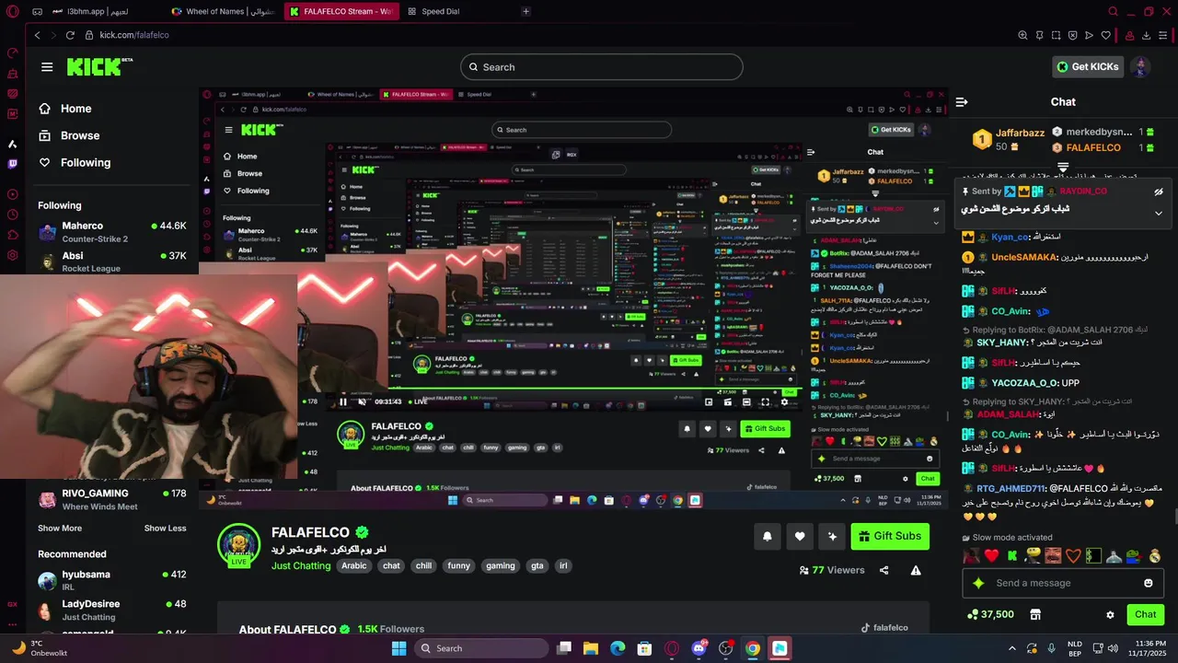The image size is (1178, 663).
Task: Report the stream warning icon
Action: [916, 571]
